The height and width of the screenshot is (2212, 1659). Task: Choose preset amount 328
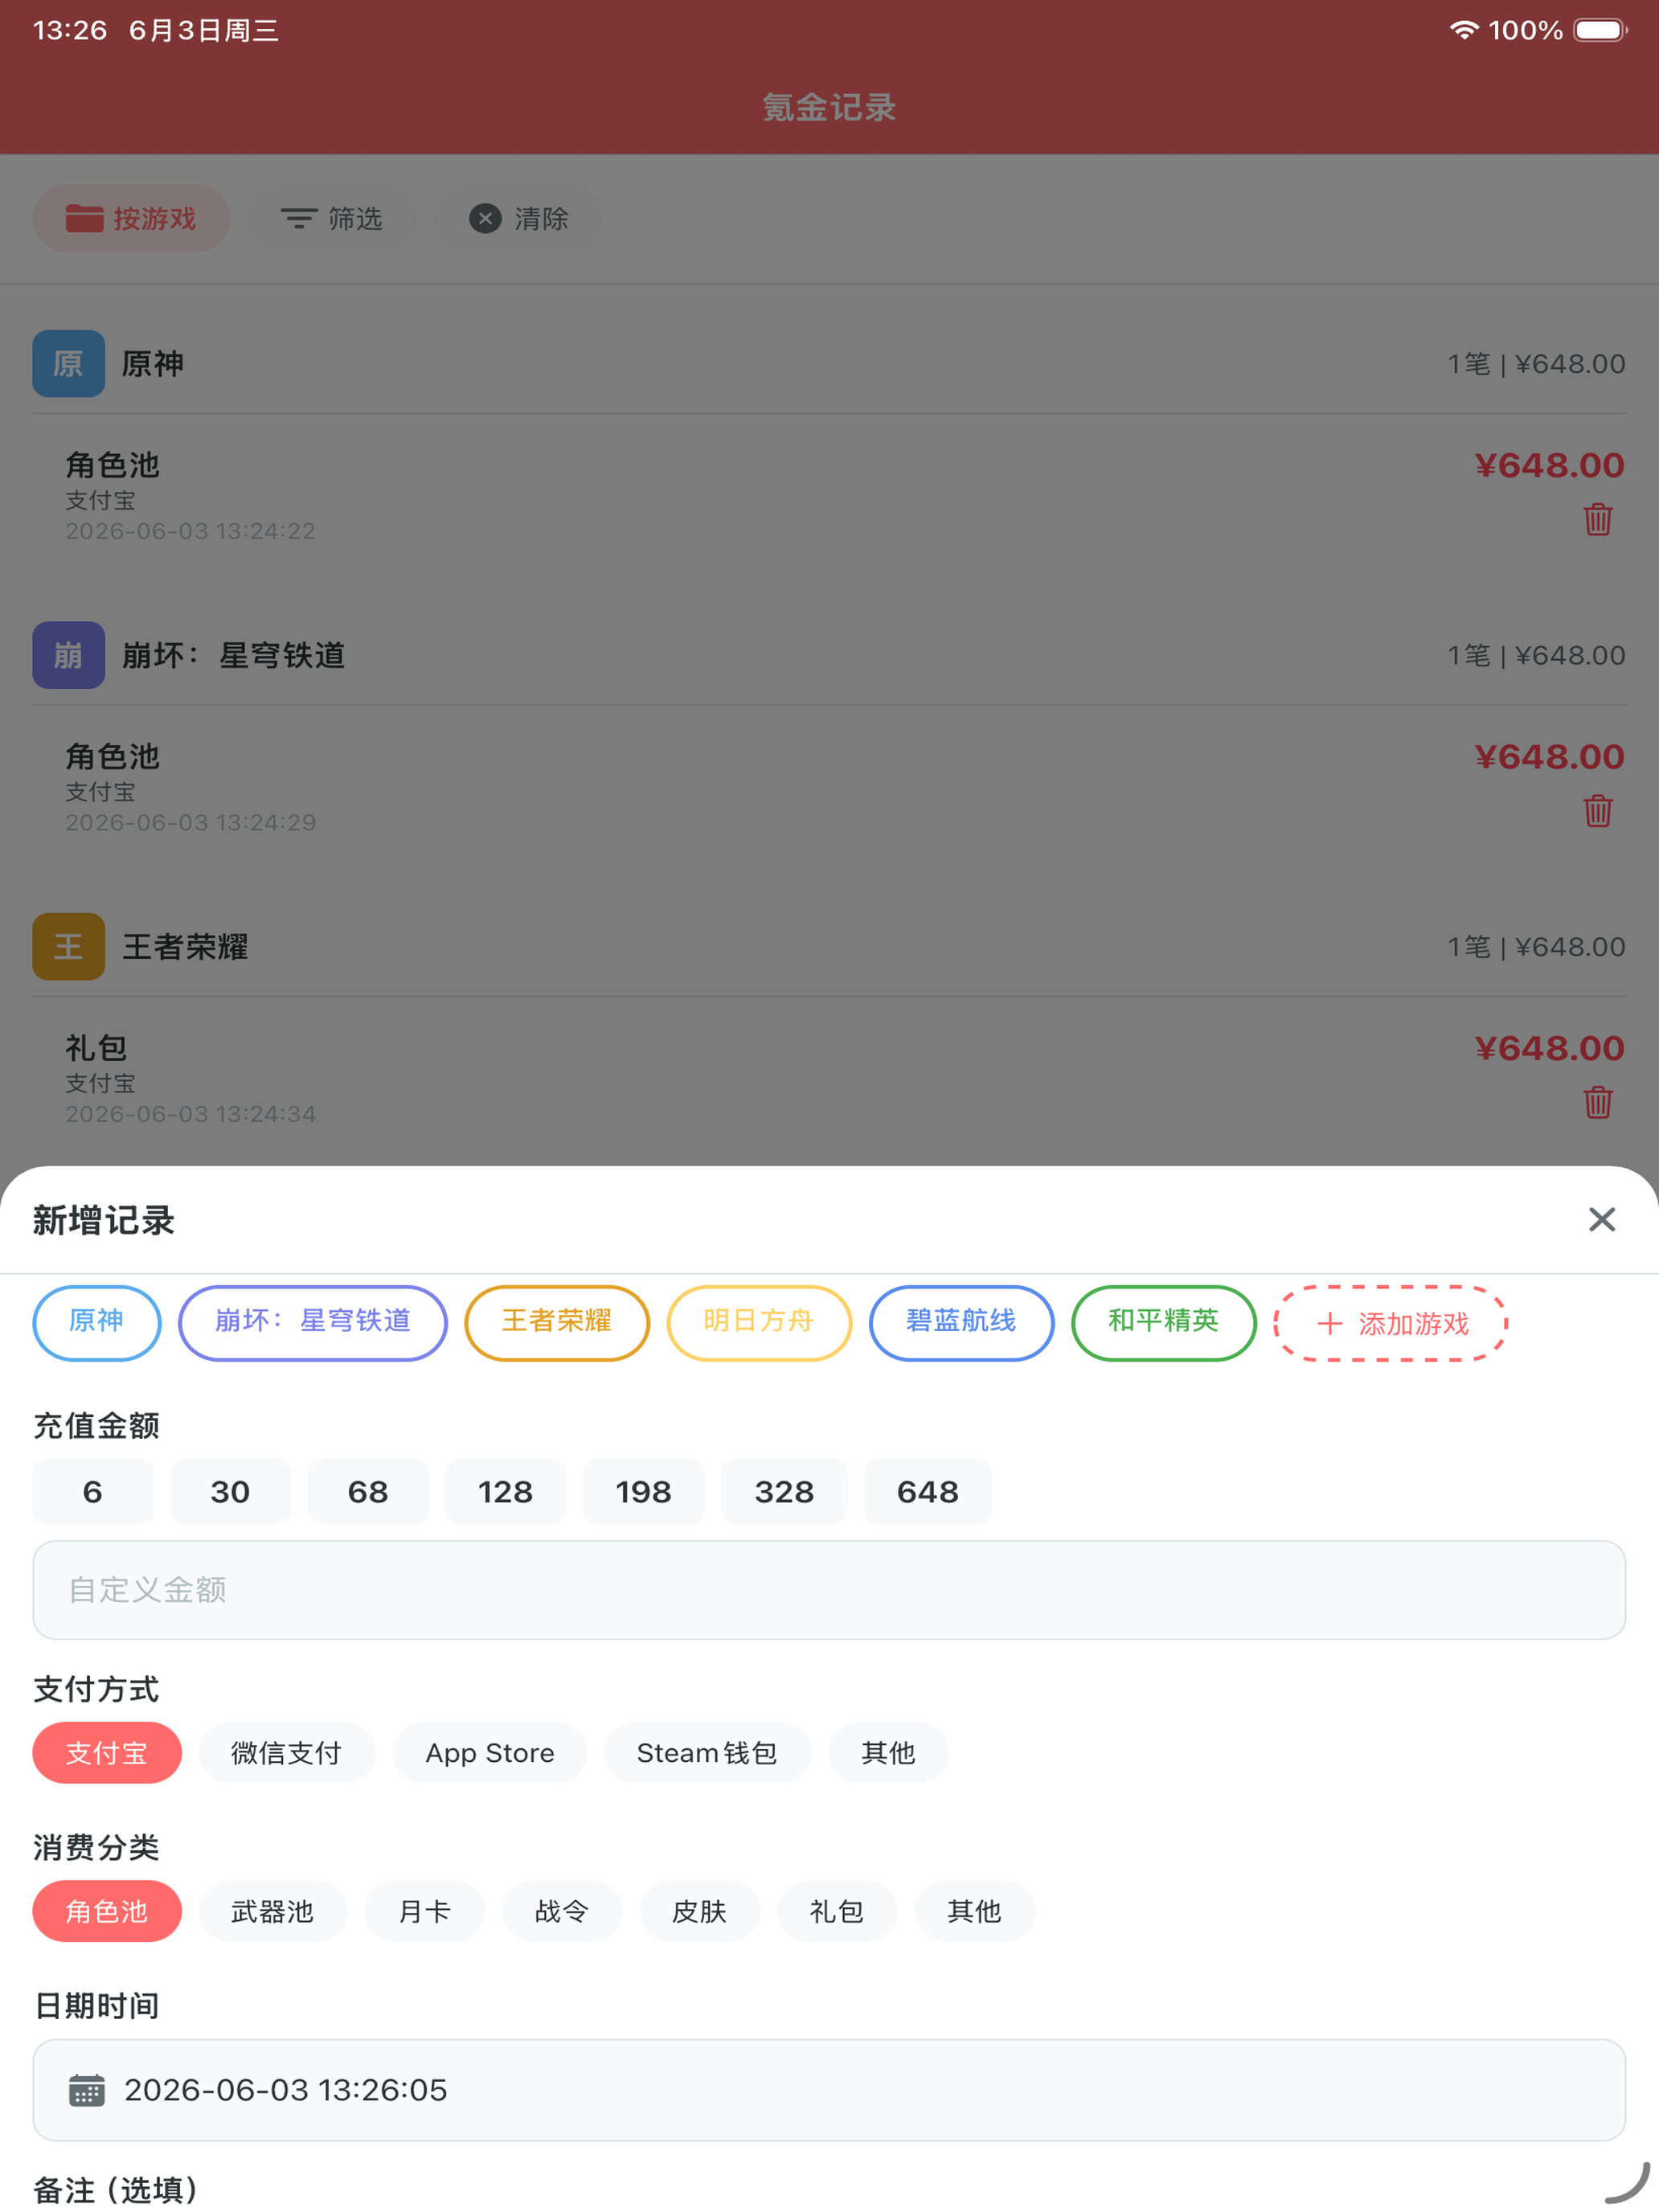(784, 1491)
